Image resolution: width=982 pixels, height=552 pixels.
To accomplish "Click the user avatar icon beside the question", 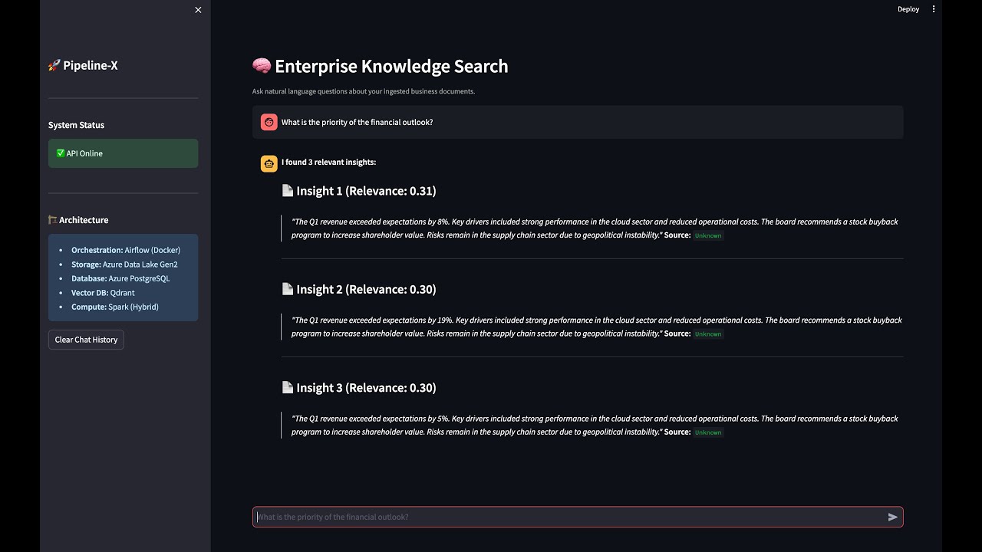I will pos(269,122).
